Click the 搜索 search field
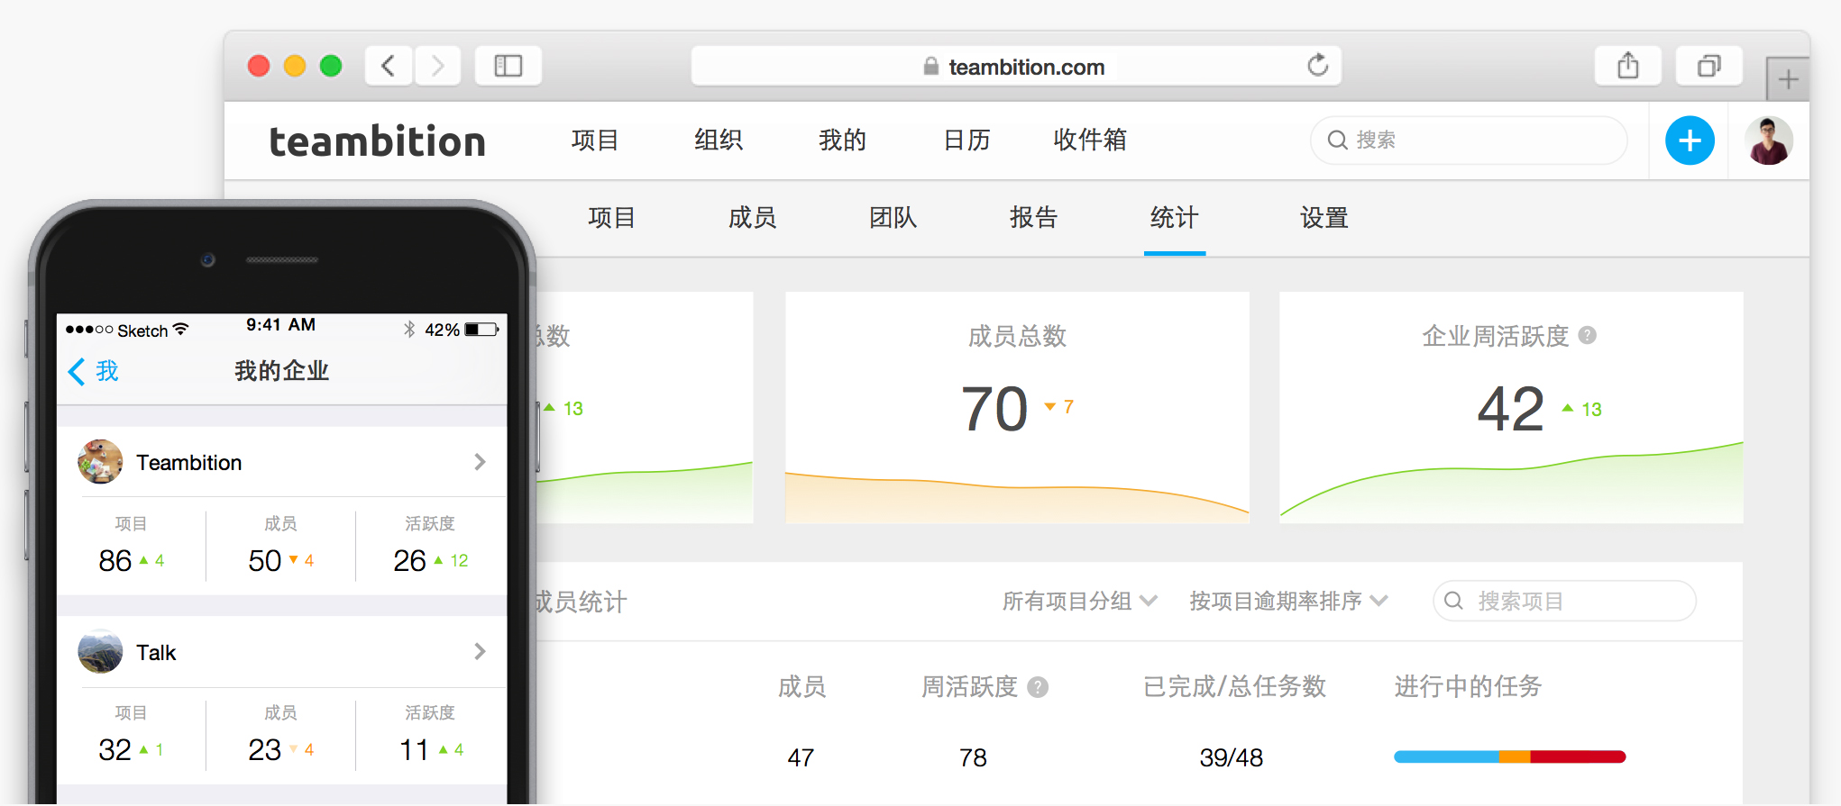The height and width of the screenshot is (806, 1841). (1469, 140)
